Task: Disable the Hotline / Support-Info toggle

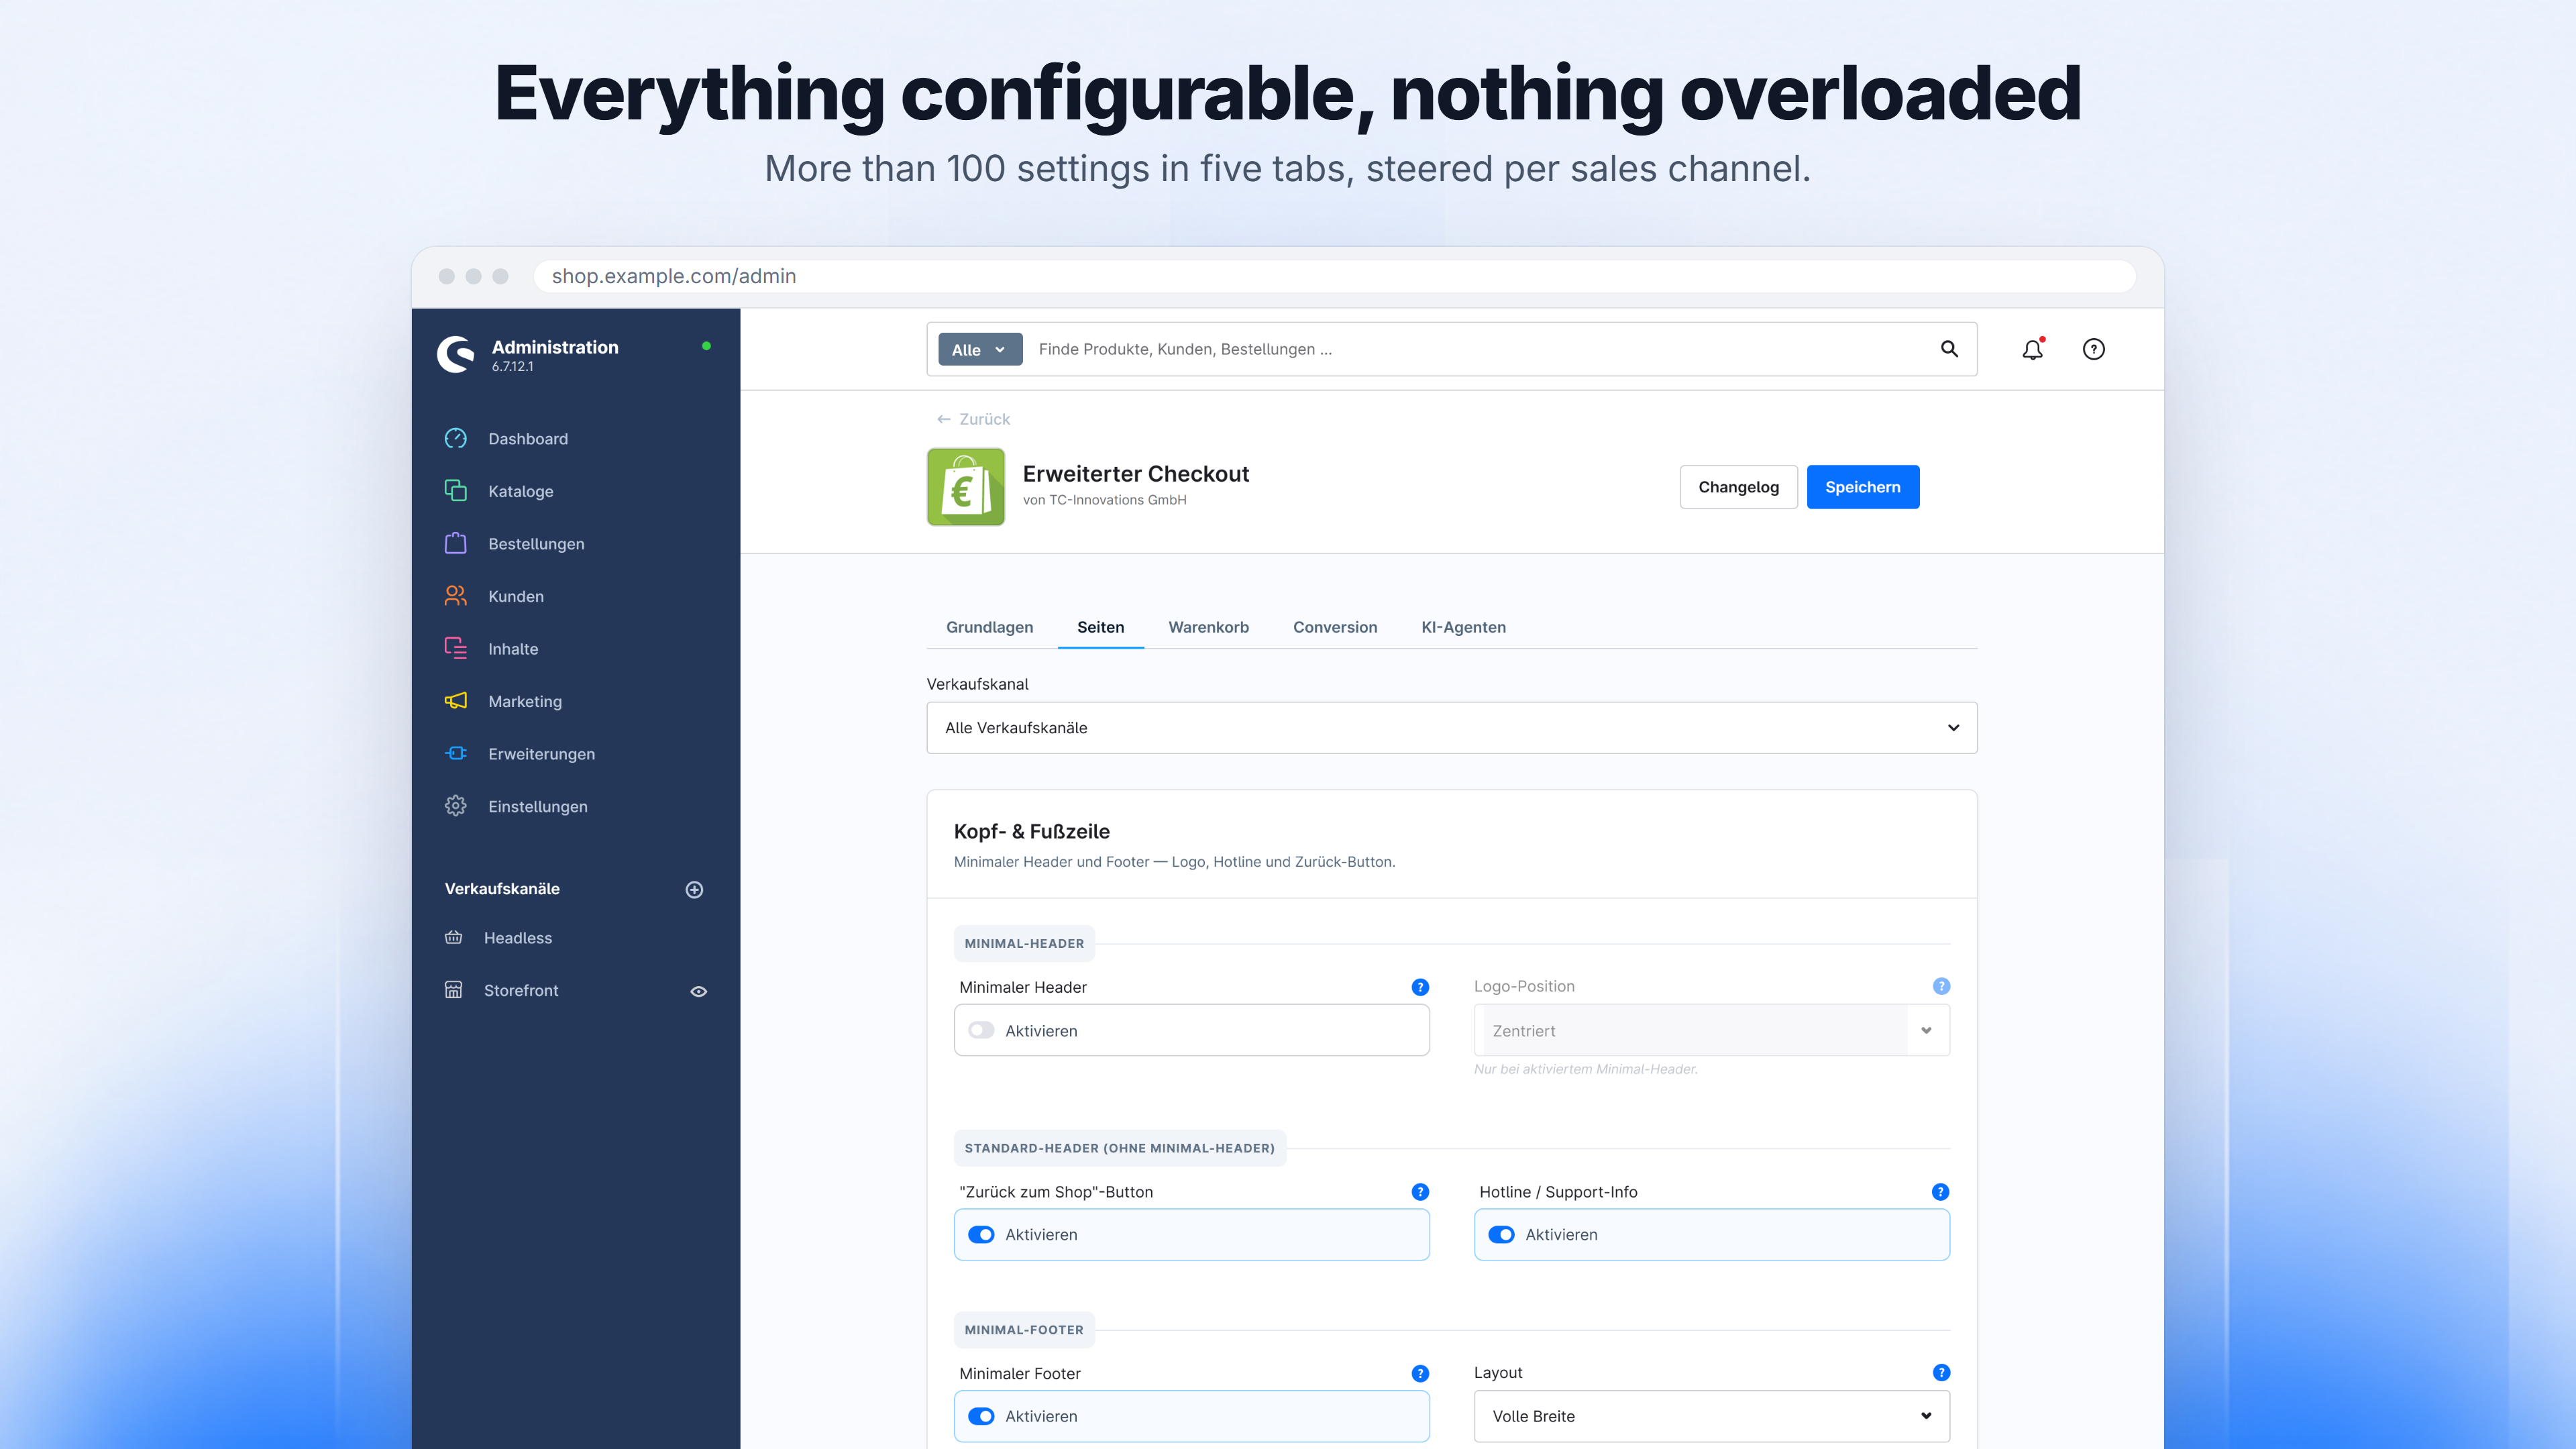Action: 1501,1235
